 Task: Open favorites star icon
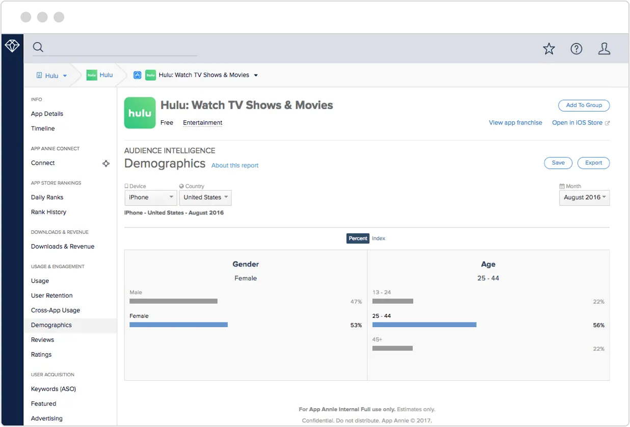point(549,48)
